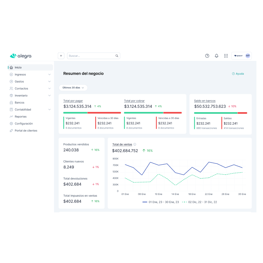Open the Últimos 30 días dropdown
The image size is (263, 263).
[x=73, y=88]
